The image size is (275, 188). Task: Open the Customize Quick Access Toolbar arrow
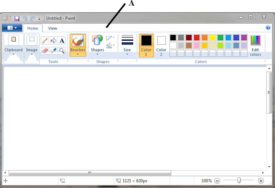coord(39,19)
